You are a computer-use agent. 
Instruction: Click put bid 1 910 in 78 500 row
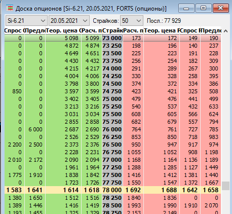[x=191, y=205]
